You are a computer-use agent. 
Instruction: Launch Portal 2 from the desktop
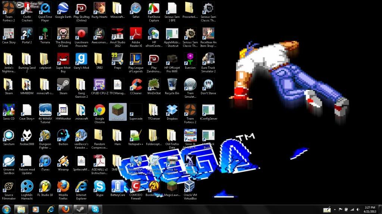pos(27,34)
